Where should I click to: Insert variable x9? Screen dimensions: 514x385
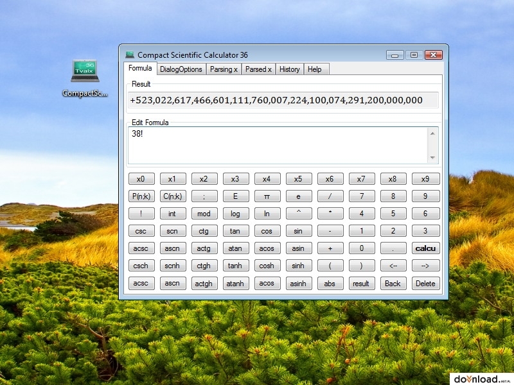425,179
